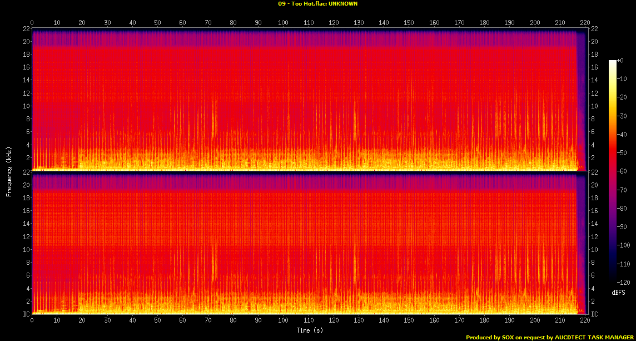636x341 pixels.
Task: Click the 200 tick on the bottom time axis
Action: click(535, 320)
